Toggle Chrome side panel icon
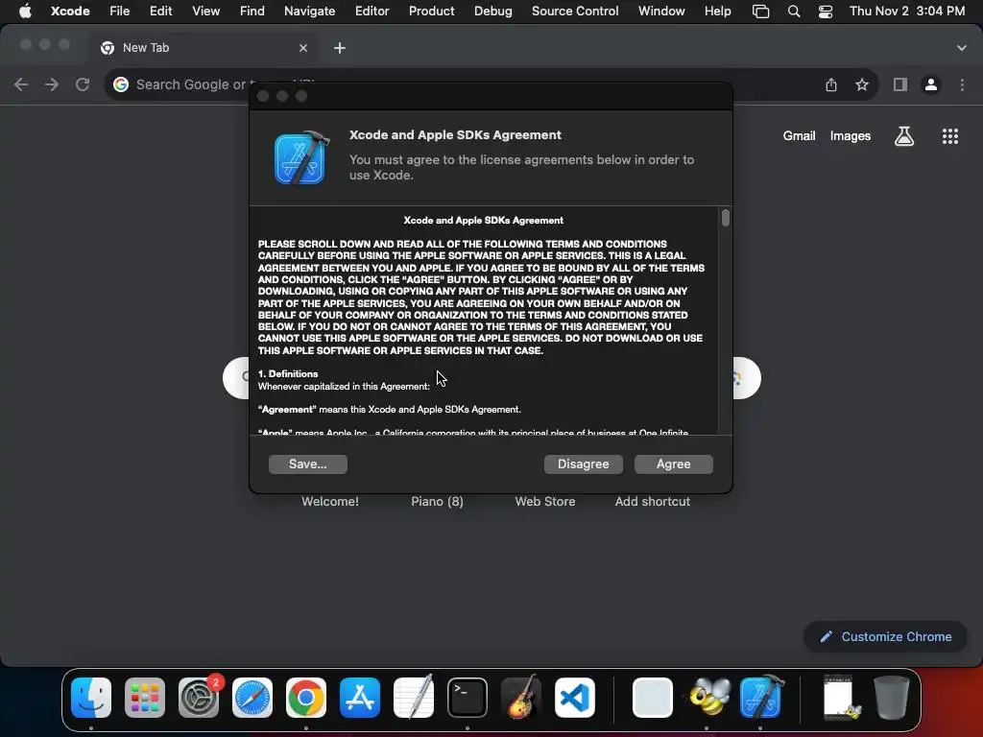983x737 pixels. pos(900,84)
